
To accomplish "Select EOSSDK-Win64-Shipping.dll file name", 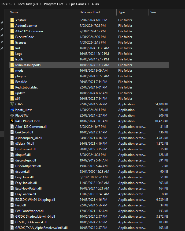I will pyautogui.click(x=35, y=200).
